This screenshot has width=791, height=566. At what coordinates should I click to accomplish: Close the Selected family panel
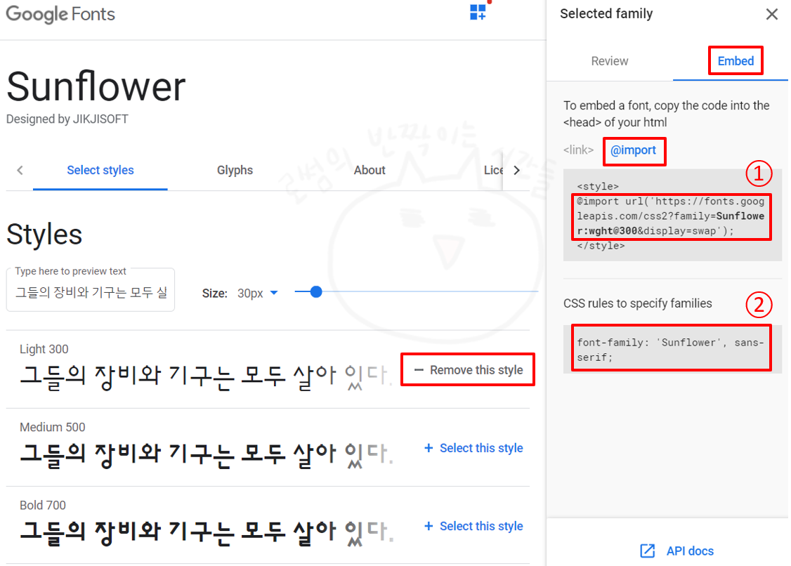(x=771, y=14)
